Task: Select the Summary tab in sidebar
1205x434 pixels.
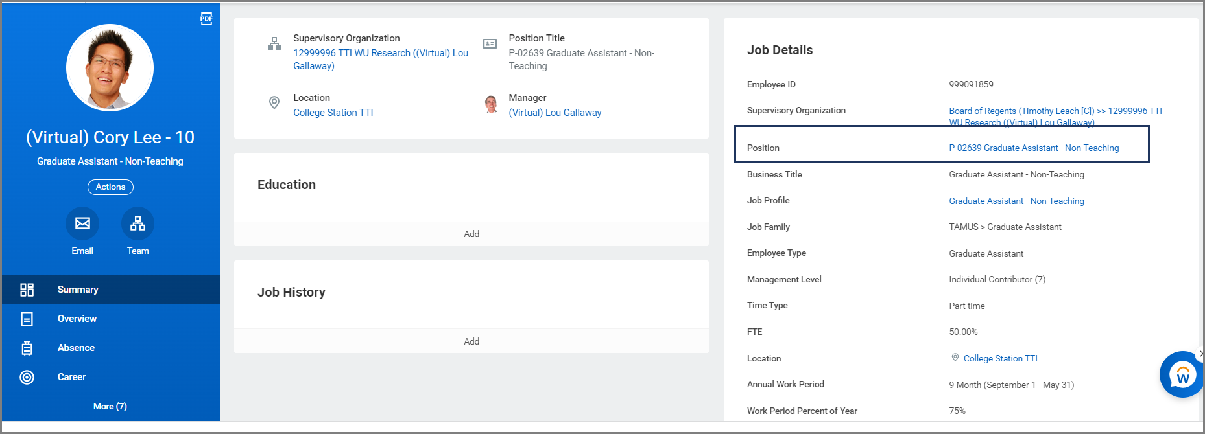Action: pyautogui.click(x=78, y=290)
